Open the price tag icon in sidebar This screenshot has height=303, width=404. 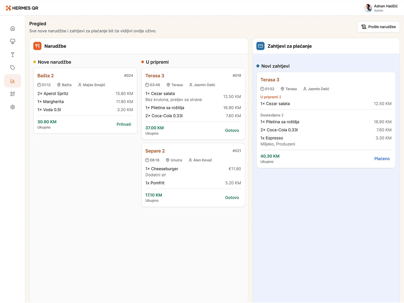pos(12,68)
